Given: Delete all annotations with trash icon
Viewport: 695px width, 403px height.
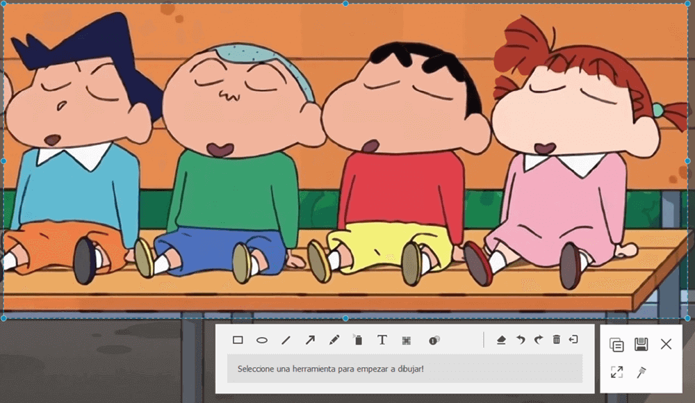Looking at the screenshot, I should tap(557, 339).
